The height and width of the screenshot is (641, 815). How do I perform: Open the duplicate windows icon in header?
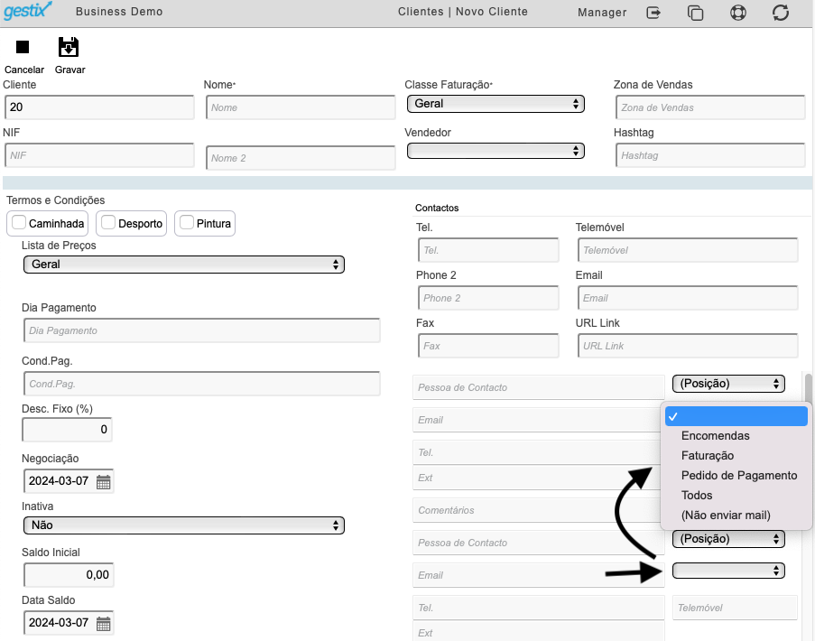[x=696, y=13]
